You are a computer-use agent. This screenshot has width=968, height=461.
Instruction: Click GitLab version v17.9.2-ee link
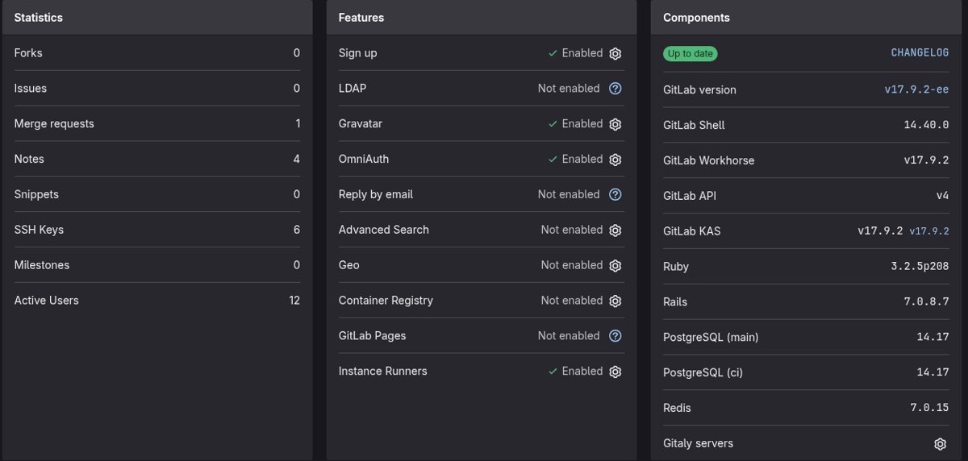pos(916,89)
